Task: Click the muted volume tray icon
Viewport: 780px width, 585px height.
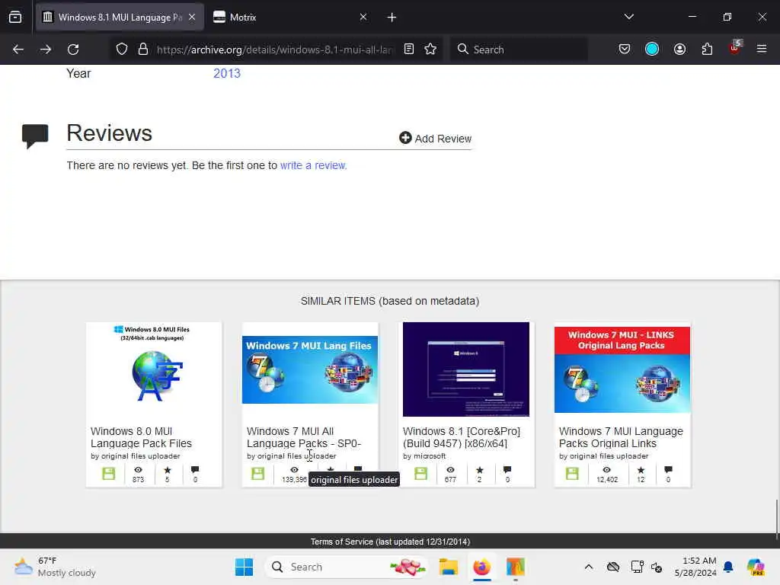Action: 657,567
